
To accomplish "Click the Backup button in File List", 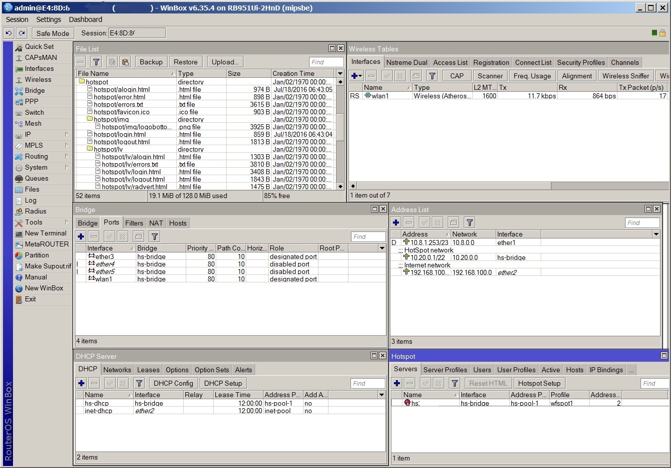I will [151, 62].
